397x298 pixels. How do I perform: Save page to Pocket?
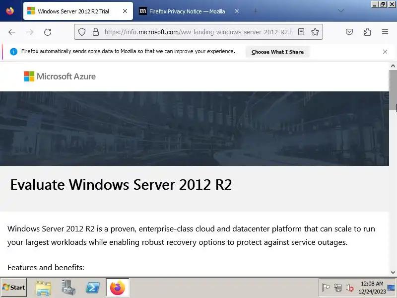(x=349, y=32)
